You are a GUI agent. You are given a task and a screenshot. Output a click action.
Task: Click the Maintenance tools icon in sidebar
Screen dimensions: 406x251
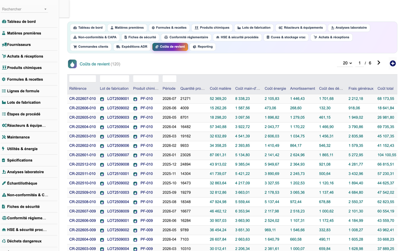4,137
